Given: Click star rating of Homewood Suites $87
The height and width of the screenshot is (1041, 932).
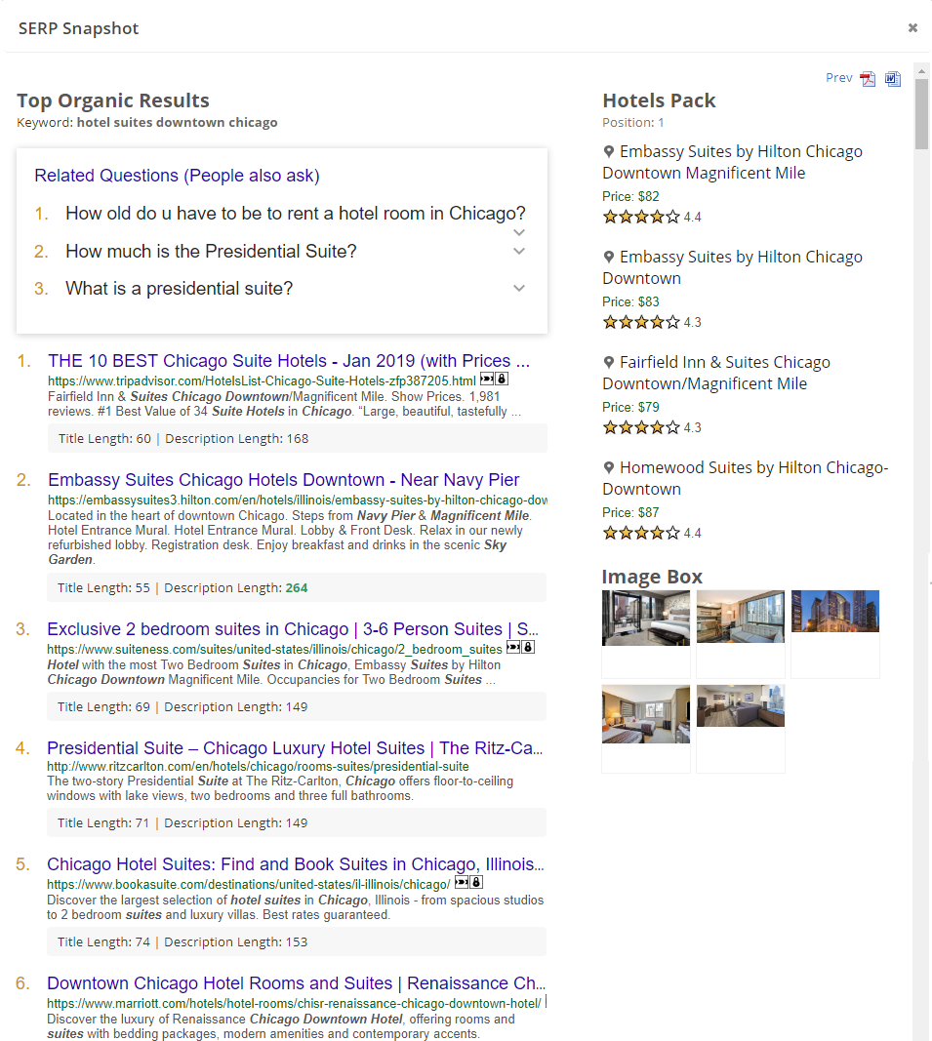Looking at the screenshot, I should 641,533.
